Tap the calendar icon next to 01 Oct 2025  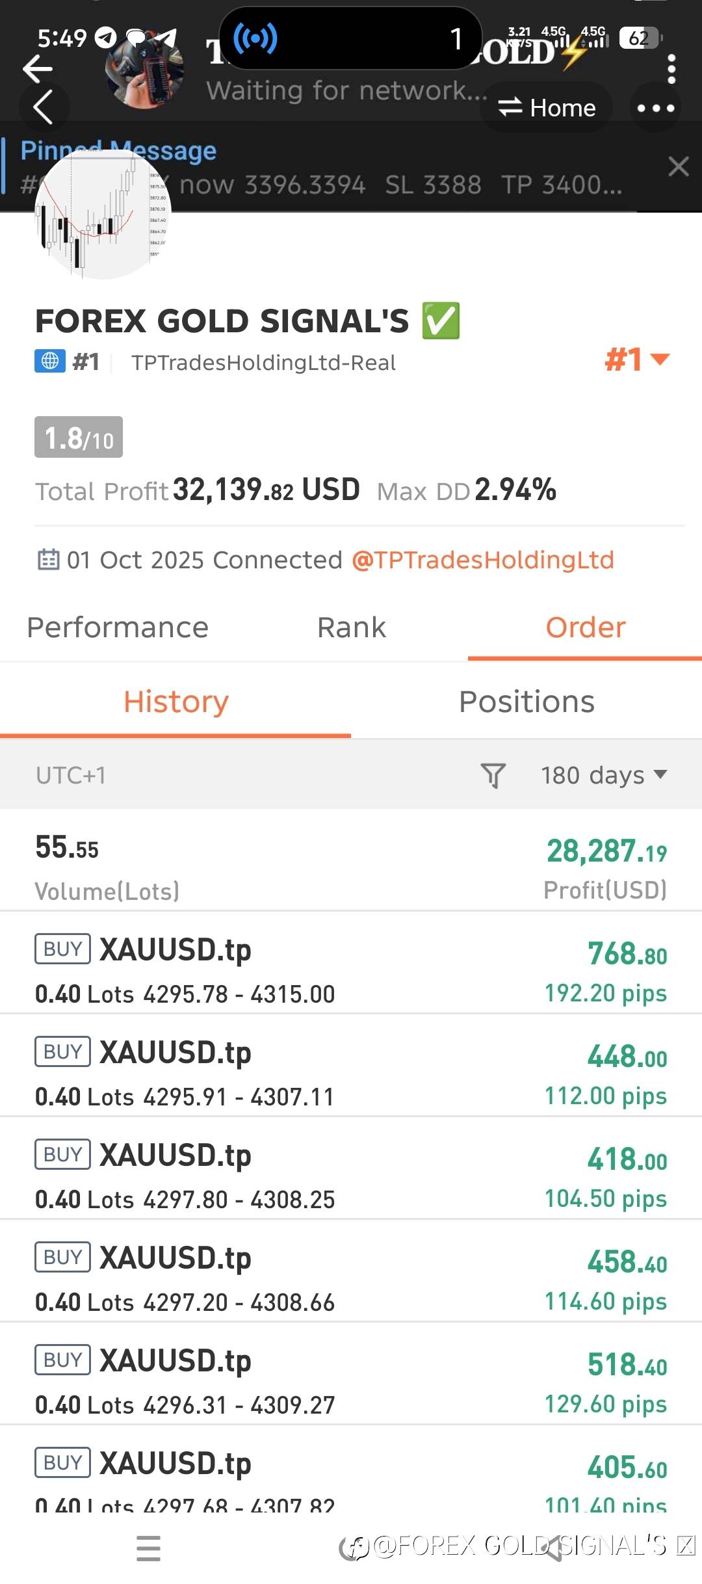[x=48, y=559]
